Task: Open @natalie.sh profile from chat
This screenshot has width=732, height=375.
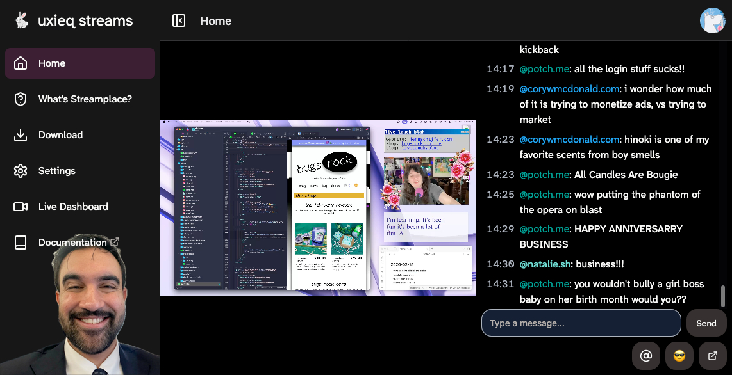Action: [x=544, y=264]
